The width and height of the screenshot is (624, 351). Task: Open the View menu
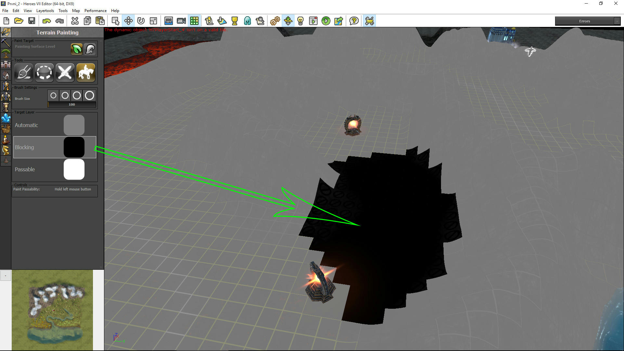[x=28, y=11]
